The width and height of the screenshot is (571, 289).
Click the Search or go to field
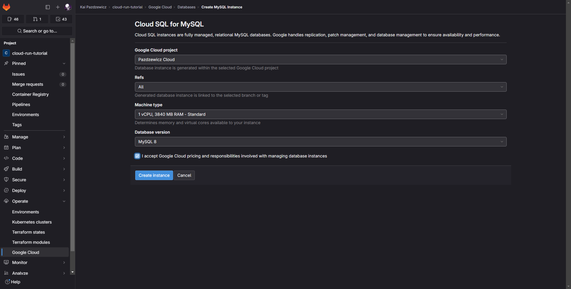(x=37, y=31)
